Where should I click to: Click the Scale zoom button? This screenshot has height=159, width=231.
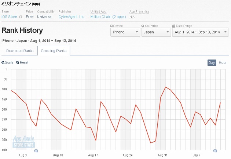tap(7, 62)
